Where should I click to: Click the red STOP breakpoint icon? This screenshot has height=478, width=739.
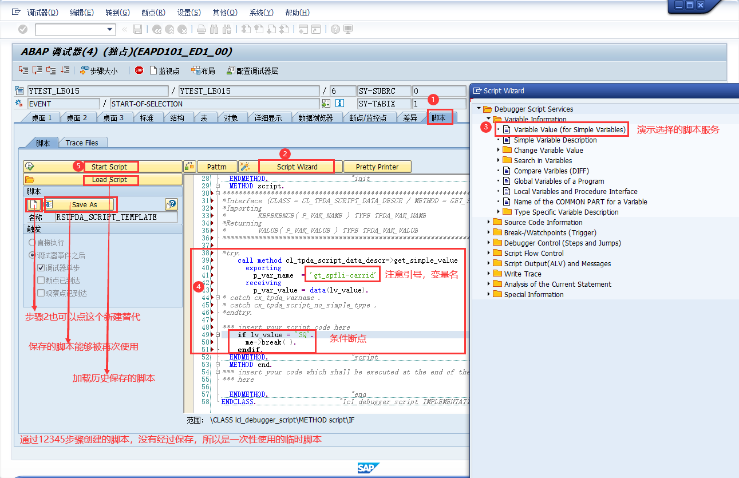click(139, 70)
